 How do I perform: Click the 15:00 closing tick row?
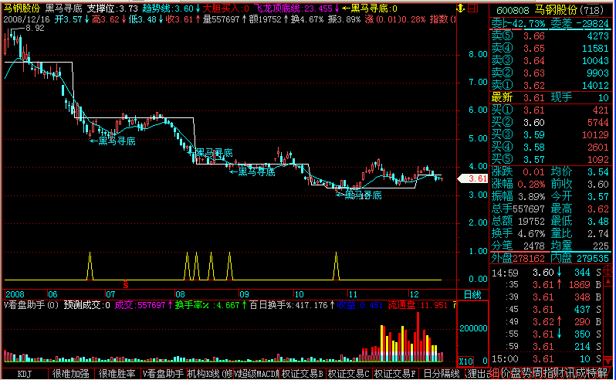[546, 359]
